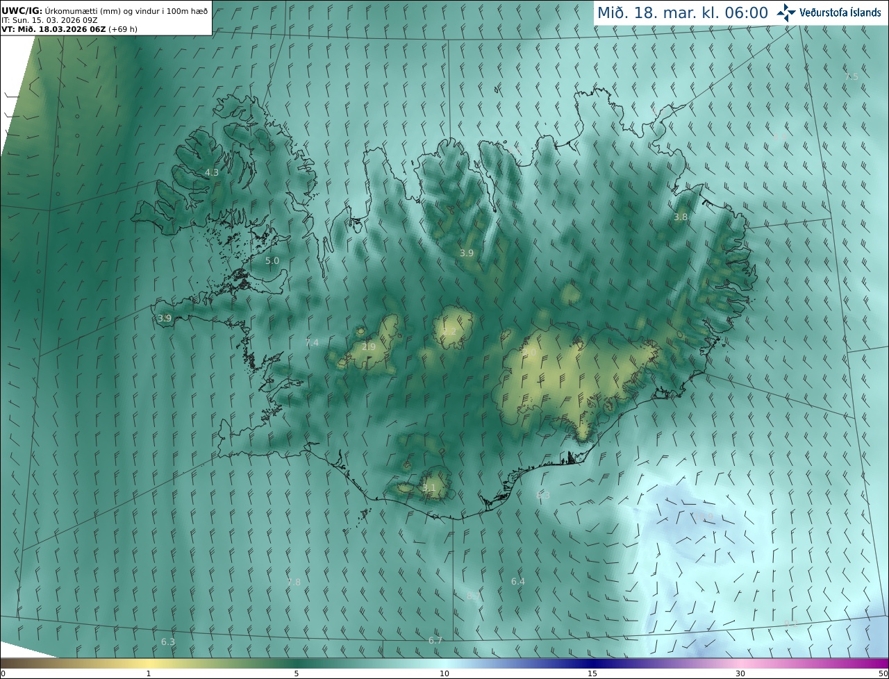Screen dimensions: 889x679
Task: Click the 2.9 value on the glacier
Action: (x=369, y=346)
